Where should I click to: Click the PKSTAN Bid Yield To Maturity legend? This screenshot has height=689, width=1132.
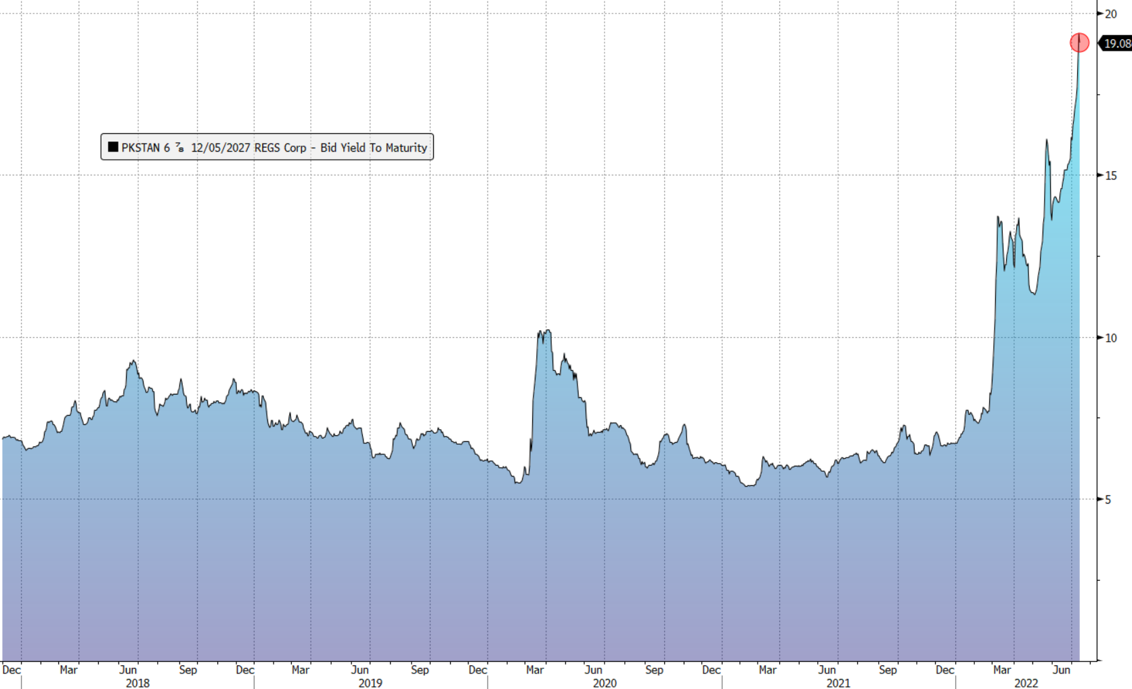267,147
